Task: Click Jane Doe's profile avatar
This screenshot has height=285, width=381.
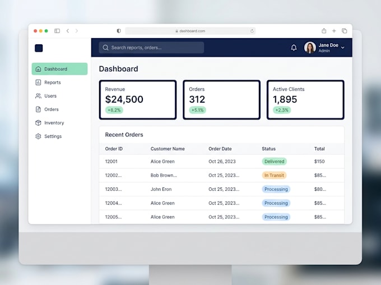Action: (310, 48)
